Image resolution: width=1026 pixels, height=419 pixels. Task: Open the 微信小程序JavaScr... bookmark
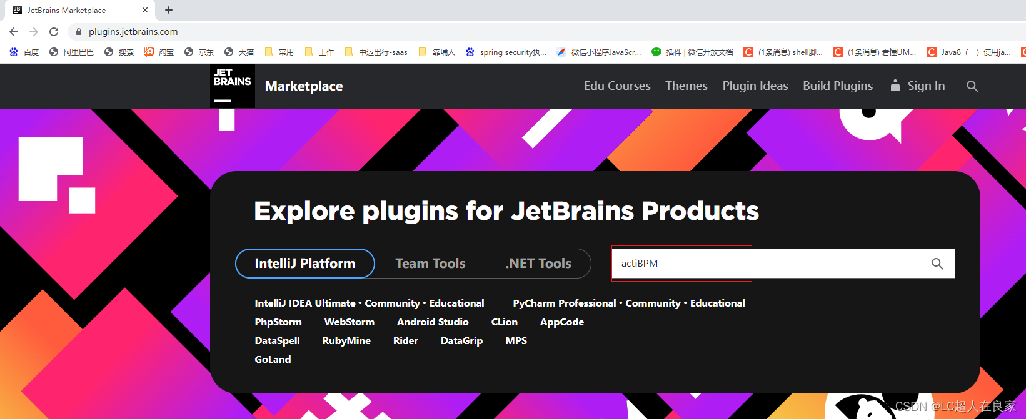(x=599, y=52)
